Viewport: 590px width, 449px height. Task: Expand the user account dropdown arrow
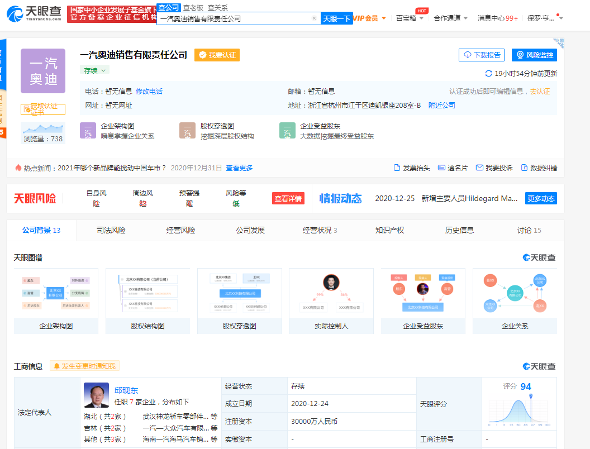(561, 18)
